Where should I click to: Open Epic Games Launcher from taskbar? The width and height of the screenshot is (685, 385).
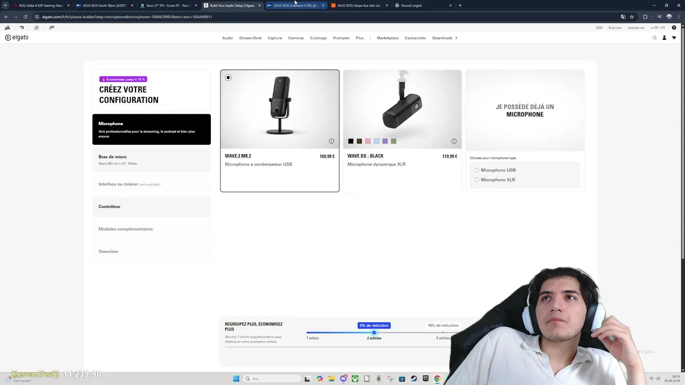click(x=425, y=379)
